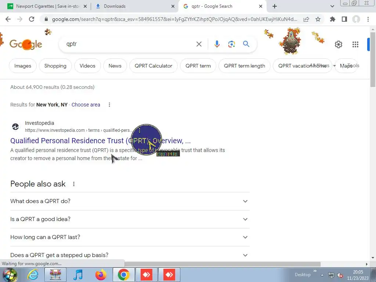Viewport: 376px width, 282px height.
Task: Share this page using the share icon
Action: tap(306, 19)
